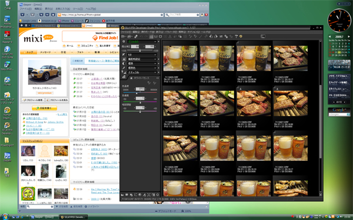Select the first beer thumbnail _7113420.ORF
Image resolution: width=353 pixels, height=220 pixels.
180,58
